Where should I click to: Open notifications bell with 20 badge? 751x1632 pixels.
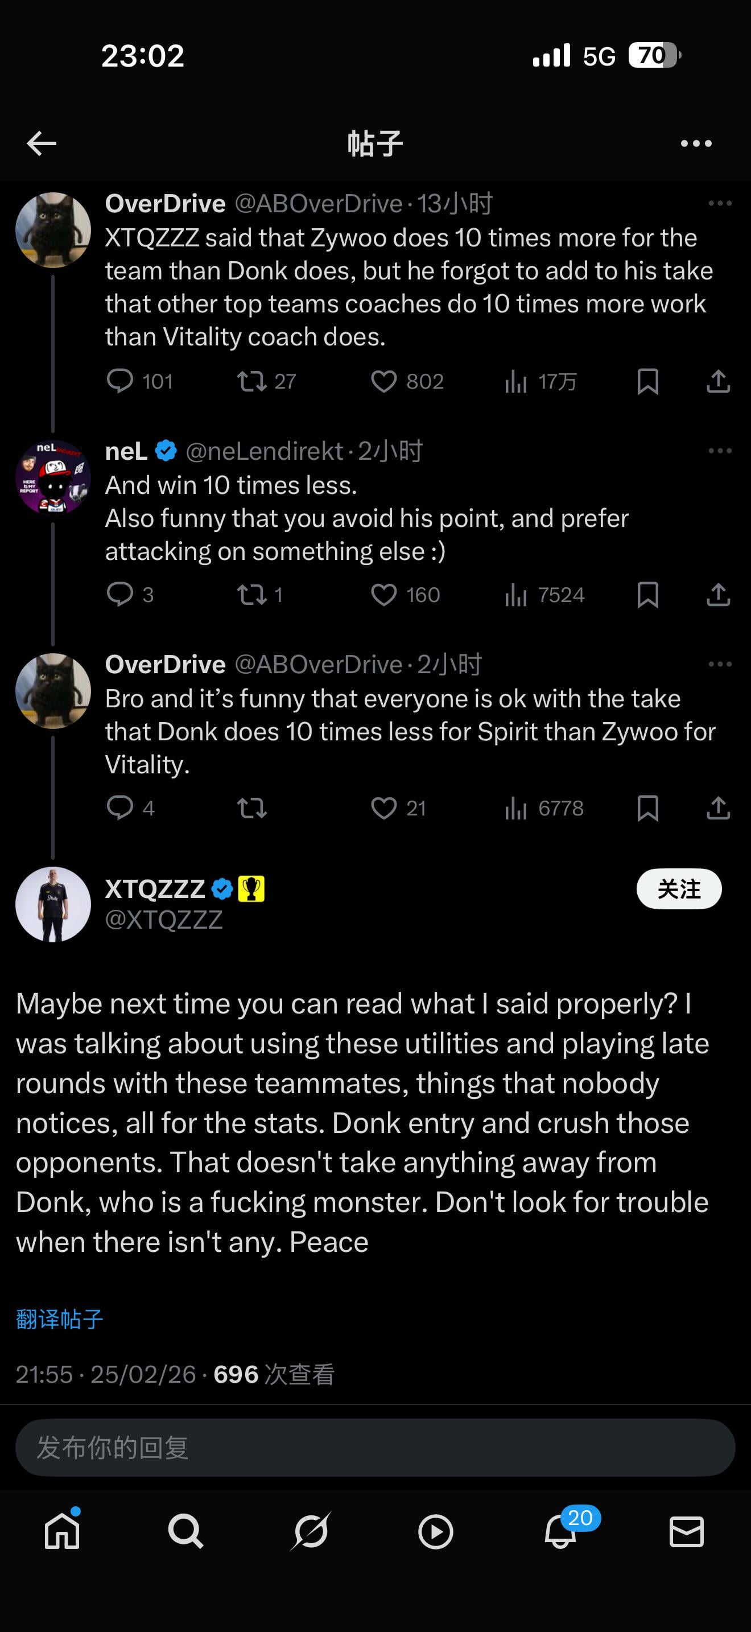click(561, 1532)
